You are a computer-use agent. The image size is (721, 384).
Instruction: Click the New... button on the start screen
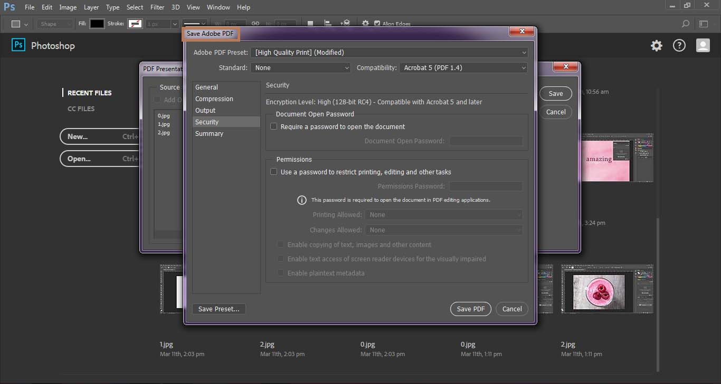(x=99, y=136)
